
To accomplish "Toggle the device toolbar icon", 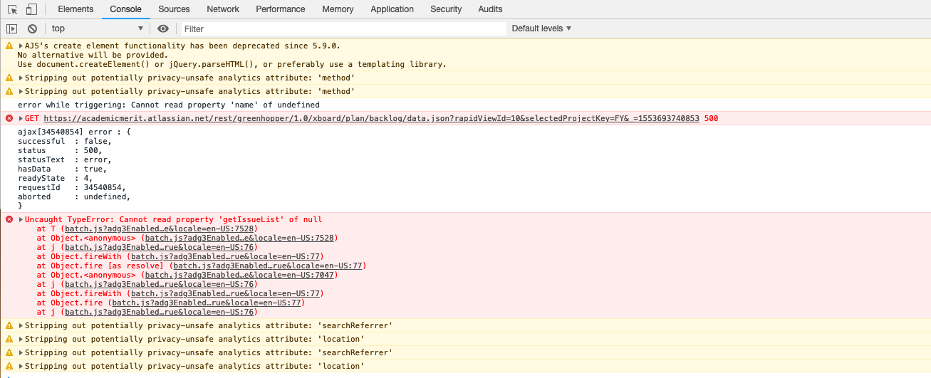I will [x=31, y=9].
